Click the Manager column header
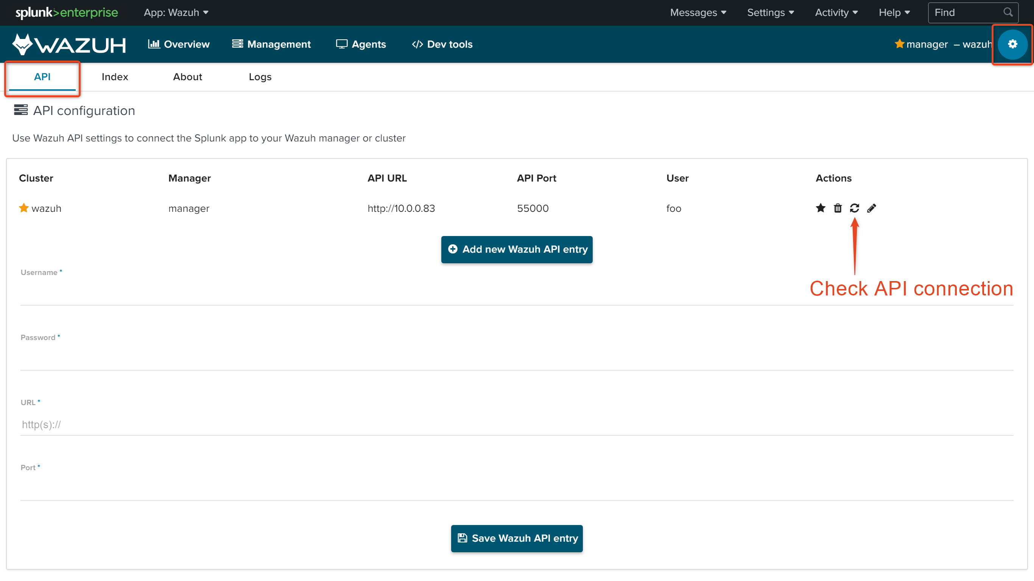Viewport: 1034px width, 581px height. (190, 178)
